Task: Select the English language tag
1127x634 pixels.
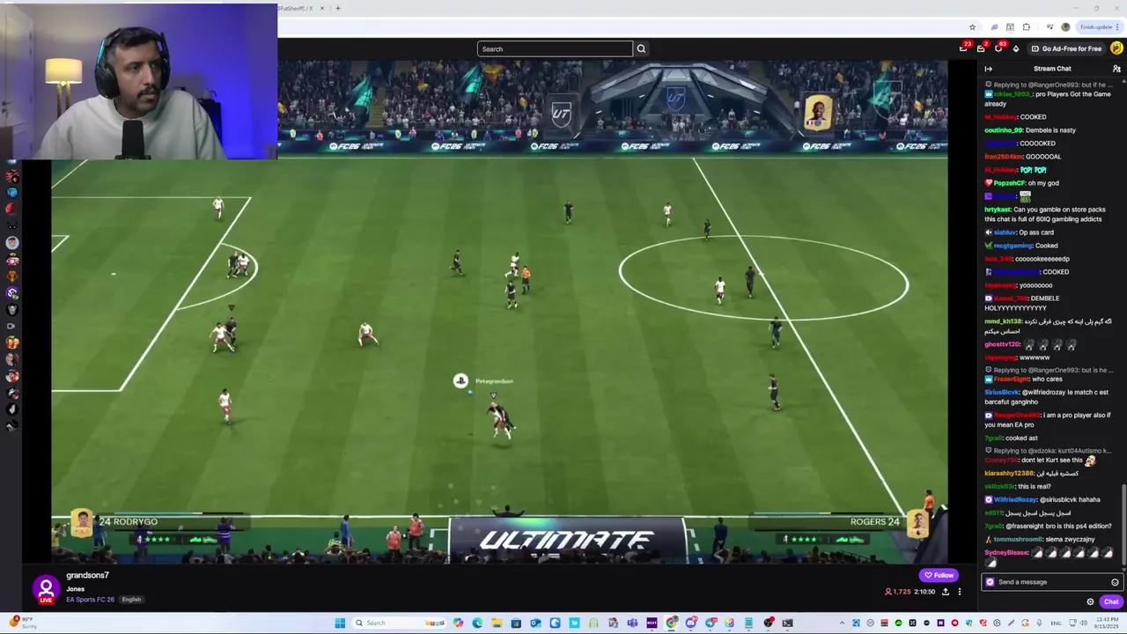Action: 131,600
